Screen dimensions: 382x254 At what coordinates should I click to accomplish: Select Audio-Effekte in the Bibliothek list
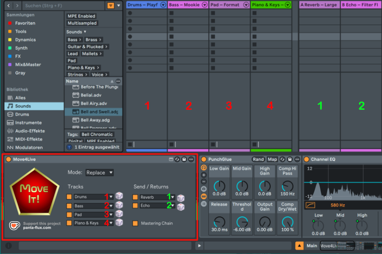tap(30, 131)
